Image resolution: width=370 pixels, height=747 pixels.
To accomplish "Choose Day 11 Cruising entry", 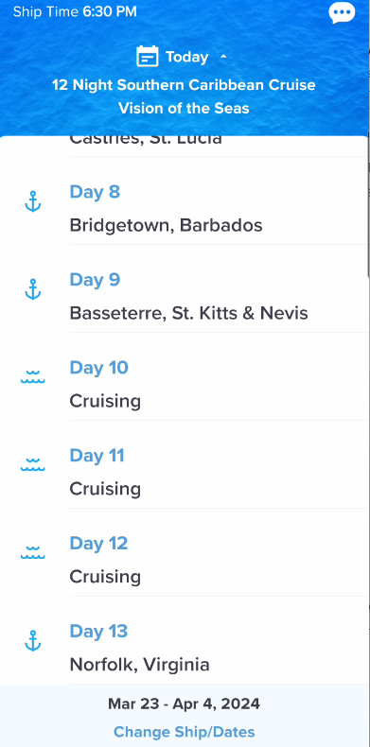I will (x=185, y=472).
